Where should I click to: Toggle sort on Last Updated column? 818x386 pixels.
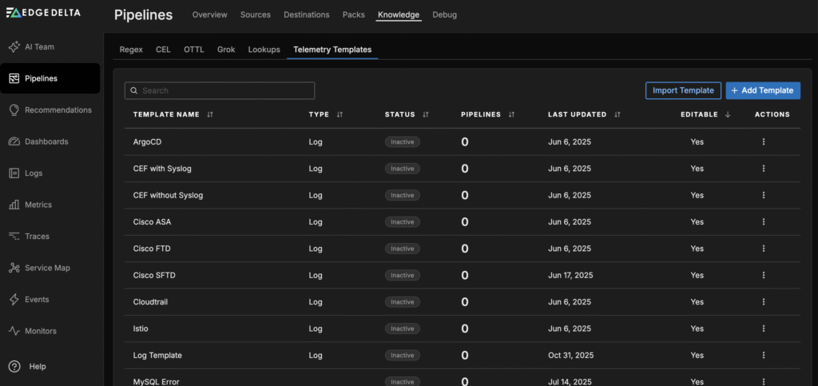(x=617, y=115)
